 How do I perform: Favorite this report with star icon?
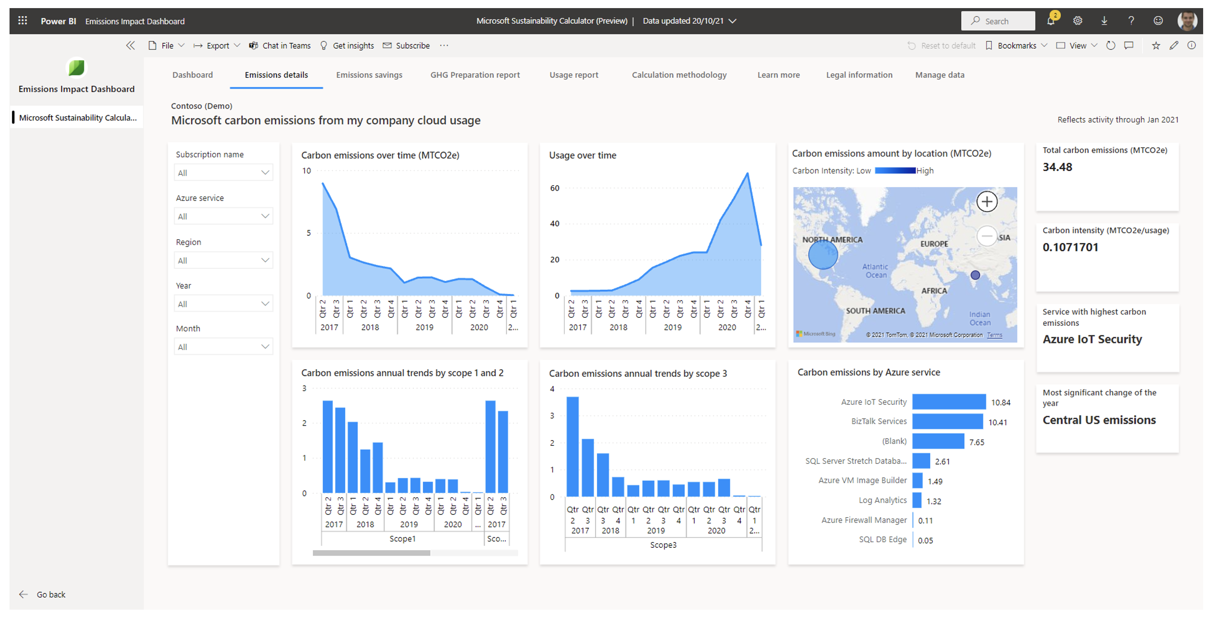tap(1156, 45)
